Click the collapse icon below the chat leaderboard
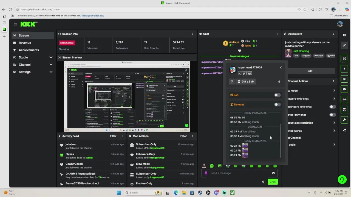This screenshot has height=197, width=351. coord(239,51)
